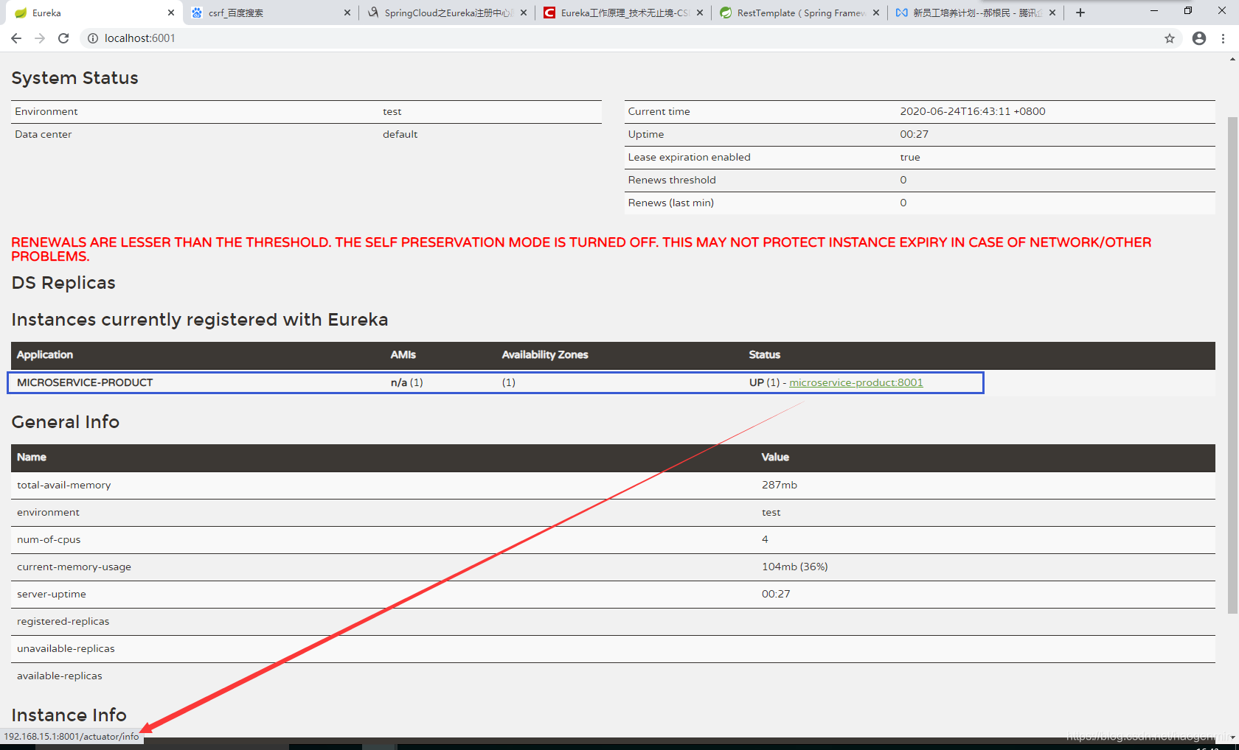Click the red RENEWALS warning message
Image resolution: width=1239 pixels, height=750 pixels.
click(x=581, y=249)
